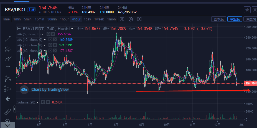
Task: Select the 30min interval
Action: click(x=52, y=19)
